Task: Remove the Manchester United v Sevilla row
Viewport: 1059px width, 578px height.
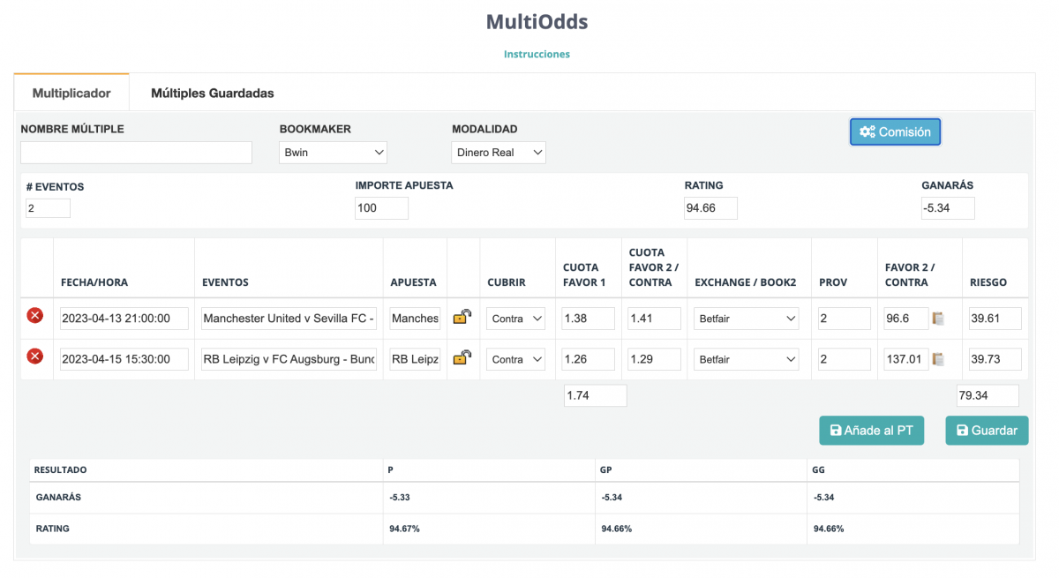Action: tap(34, 316)
